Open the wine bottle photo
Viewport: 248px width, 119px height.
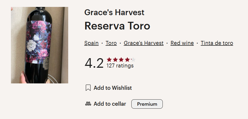[39, 45]
